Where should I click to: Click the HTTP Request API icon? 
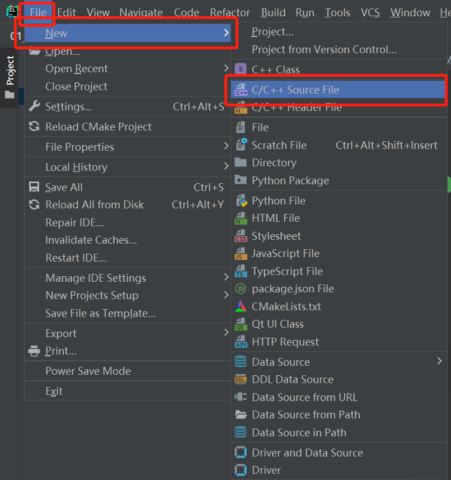[241, 342]
